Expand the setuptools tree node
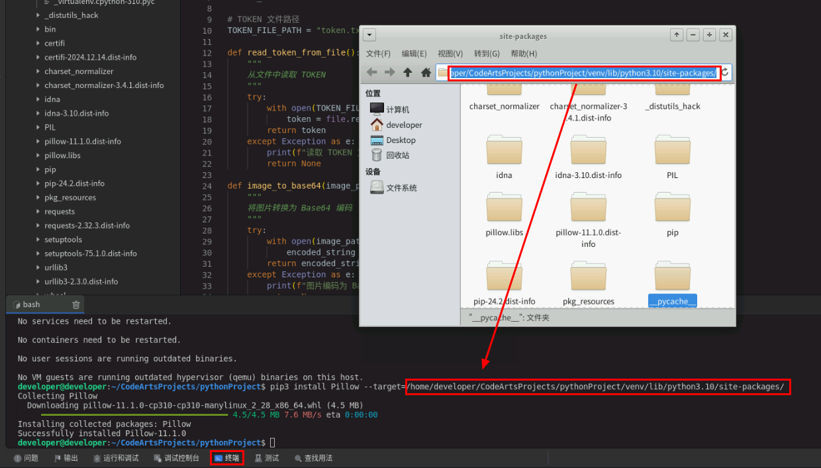The height and width of the screenshot is (468, 821). (38, 240)
